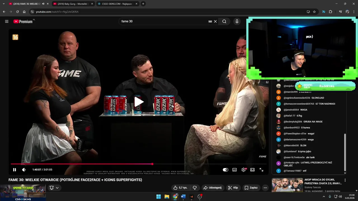Click the 'fame 30' search input field

tap(164, 21)
